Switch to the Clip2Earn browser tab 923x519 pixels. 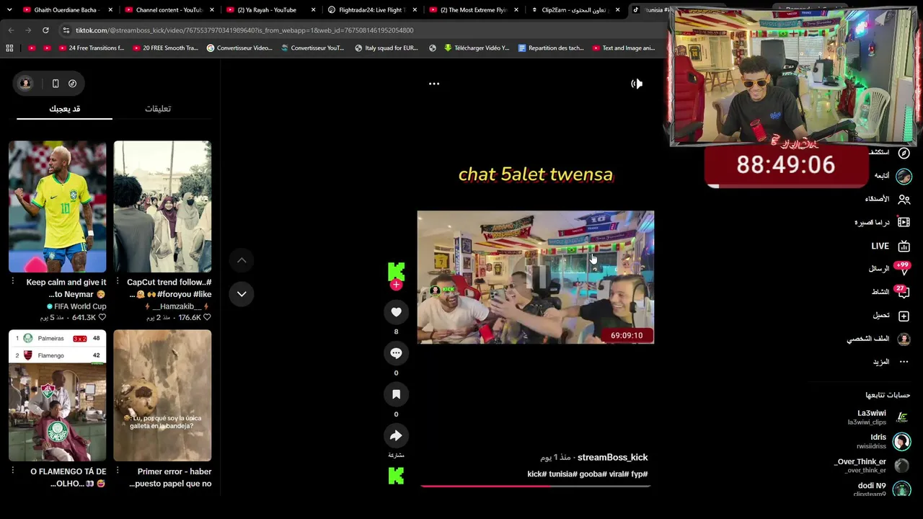[x=575, y=10]
